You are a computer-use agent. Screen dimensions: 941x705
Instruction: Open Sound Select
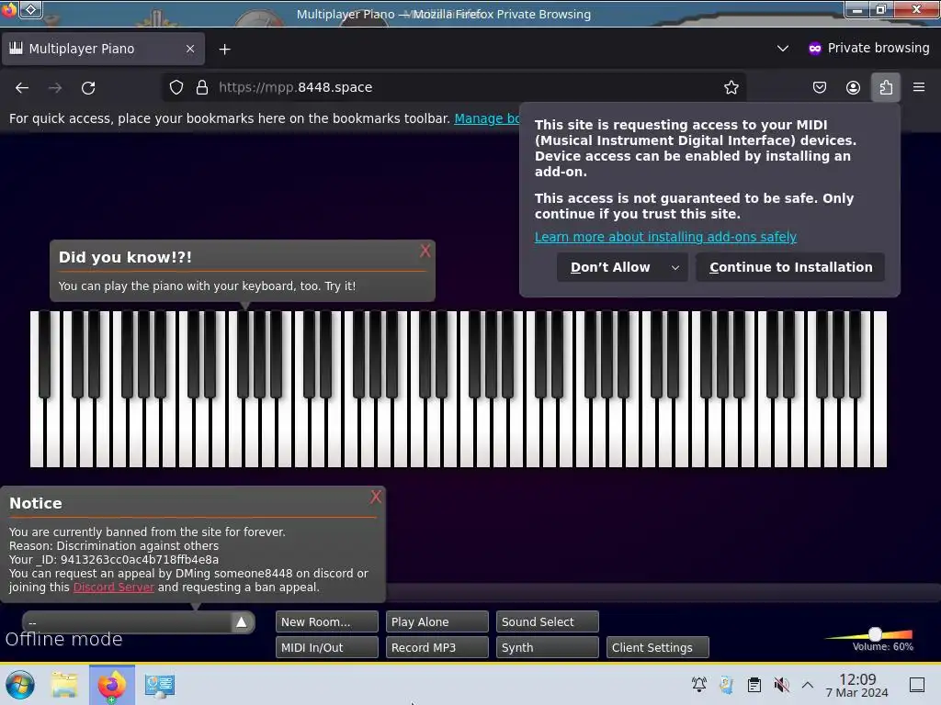(548, 621)
